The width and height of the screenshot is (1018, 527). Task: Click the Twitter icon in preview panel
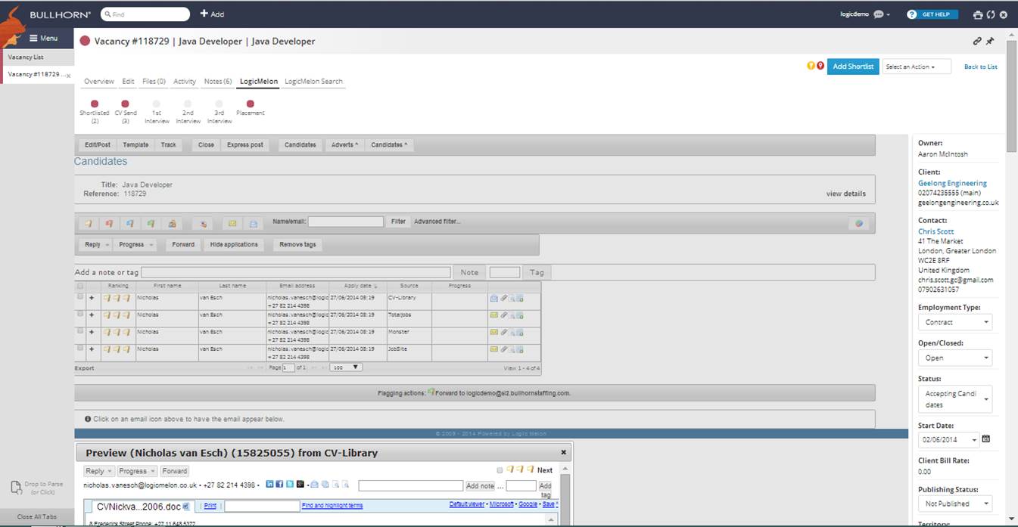pyautogui.click(x=290, y=484)
